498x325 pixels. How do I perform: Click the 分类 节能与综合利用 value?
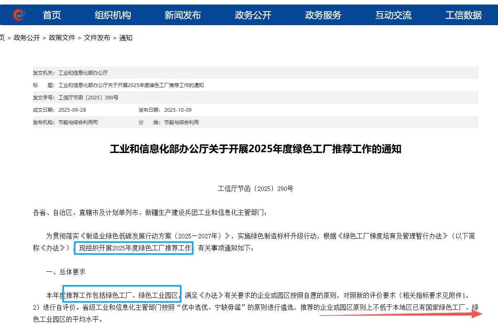[x=182, y=122]
